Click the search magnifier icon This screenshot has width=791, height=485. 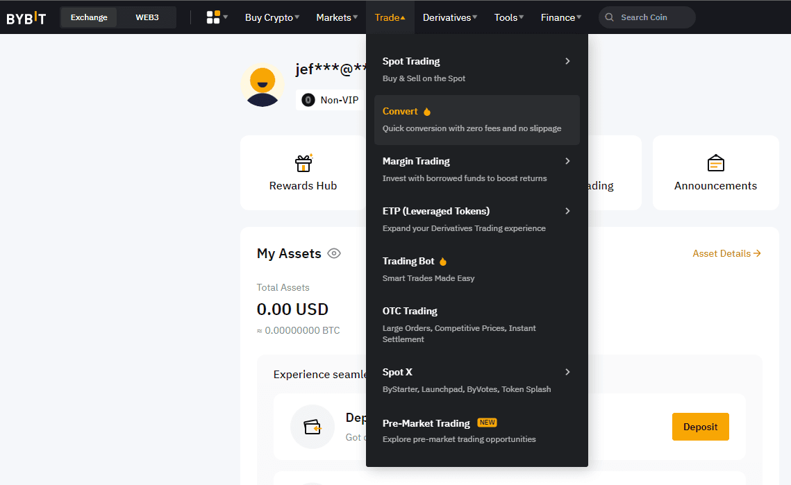point(609,17)
